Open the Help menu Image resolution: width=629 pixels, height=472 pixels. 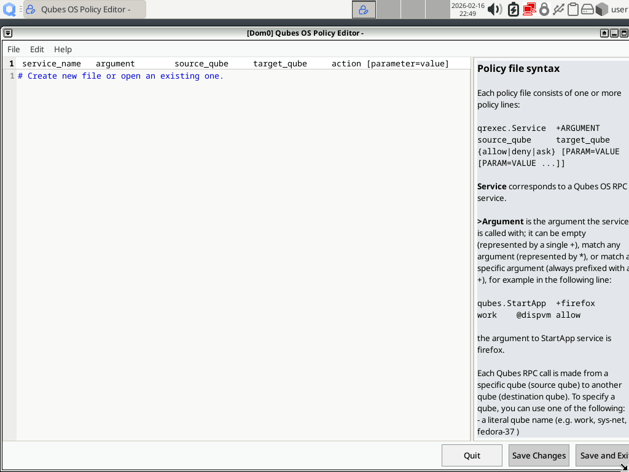click(x=63, y=49)
